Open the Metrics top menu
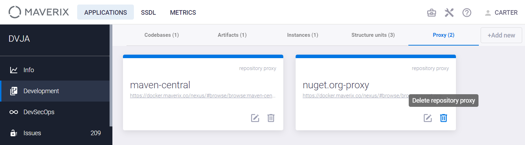This screenshot has width=525, height=145. [183, 12]
